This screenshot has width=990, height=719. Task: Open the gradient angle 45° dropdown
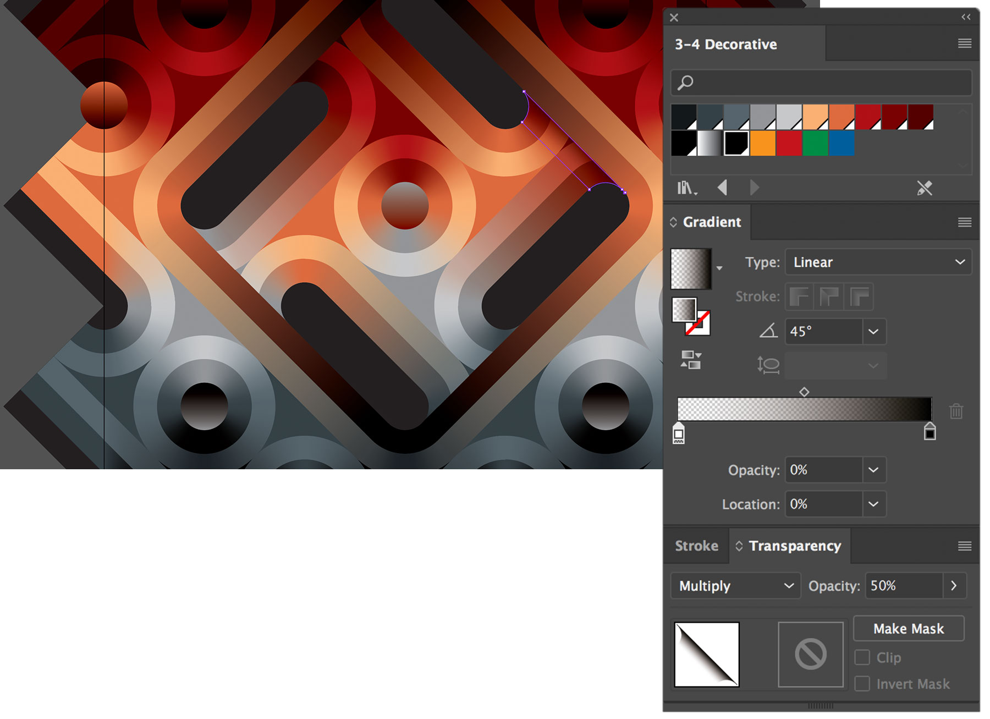(x=874, y=331)
